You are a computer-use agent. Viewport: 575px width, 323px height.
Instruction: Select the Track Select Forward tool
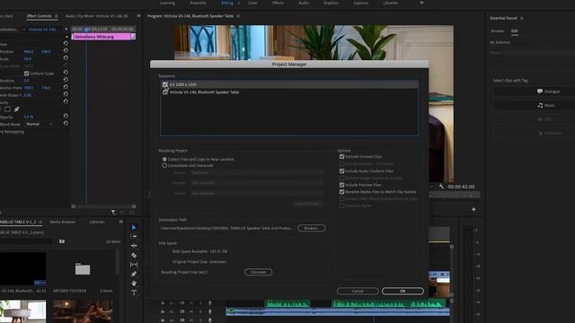tap(134, 237)
